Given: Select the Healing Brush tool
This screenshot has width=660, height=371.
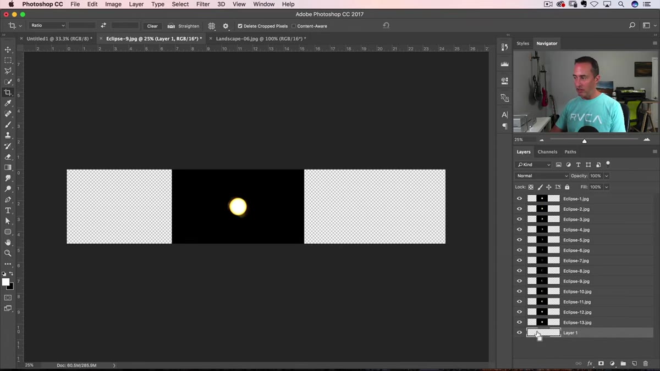Looking at the screenshot, I should point(8,114).
